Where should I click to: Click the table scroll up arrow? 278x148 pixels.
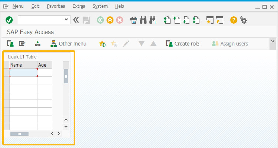66,120
